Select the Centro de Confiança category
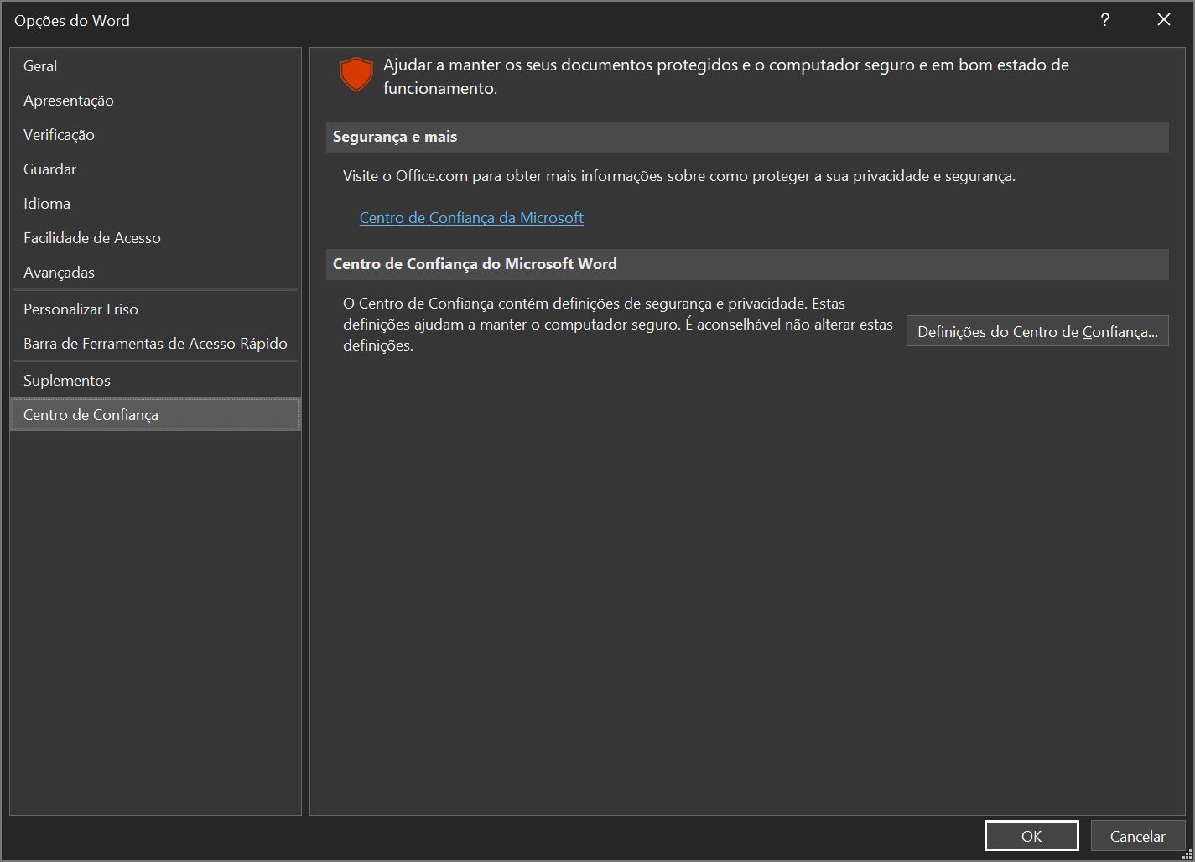1195x862 pixels. (x=155, y=414)
